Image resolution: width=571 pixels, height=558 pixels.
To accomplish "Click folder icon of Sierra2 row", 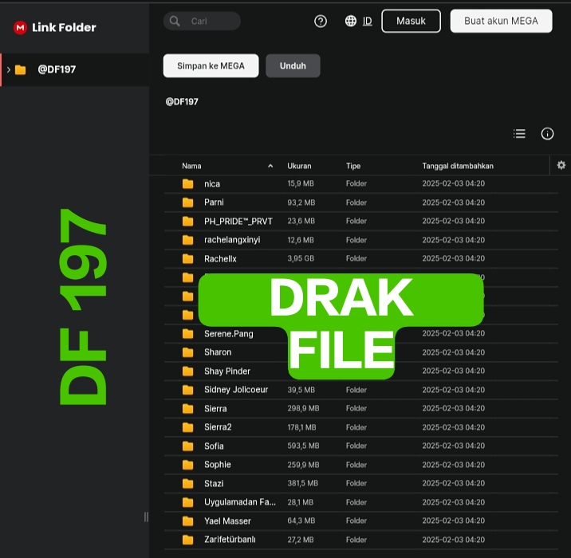I will click(188, 427).
